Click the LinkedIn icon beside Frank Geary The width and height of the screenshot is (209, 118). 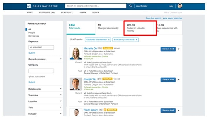tap(105, 110)
